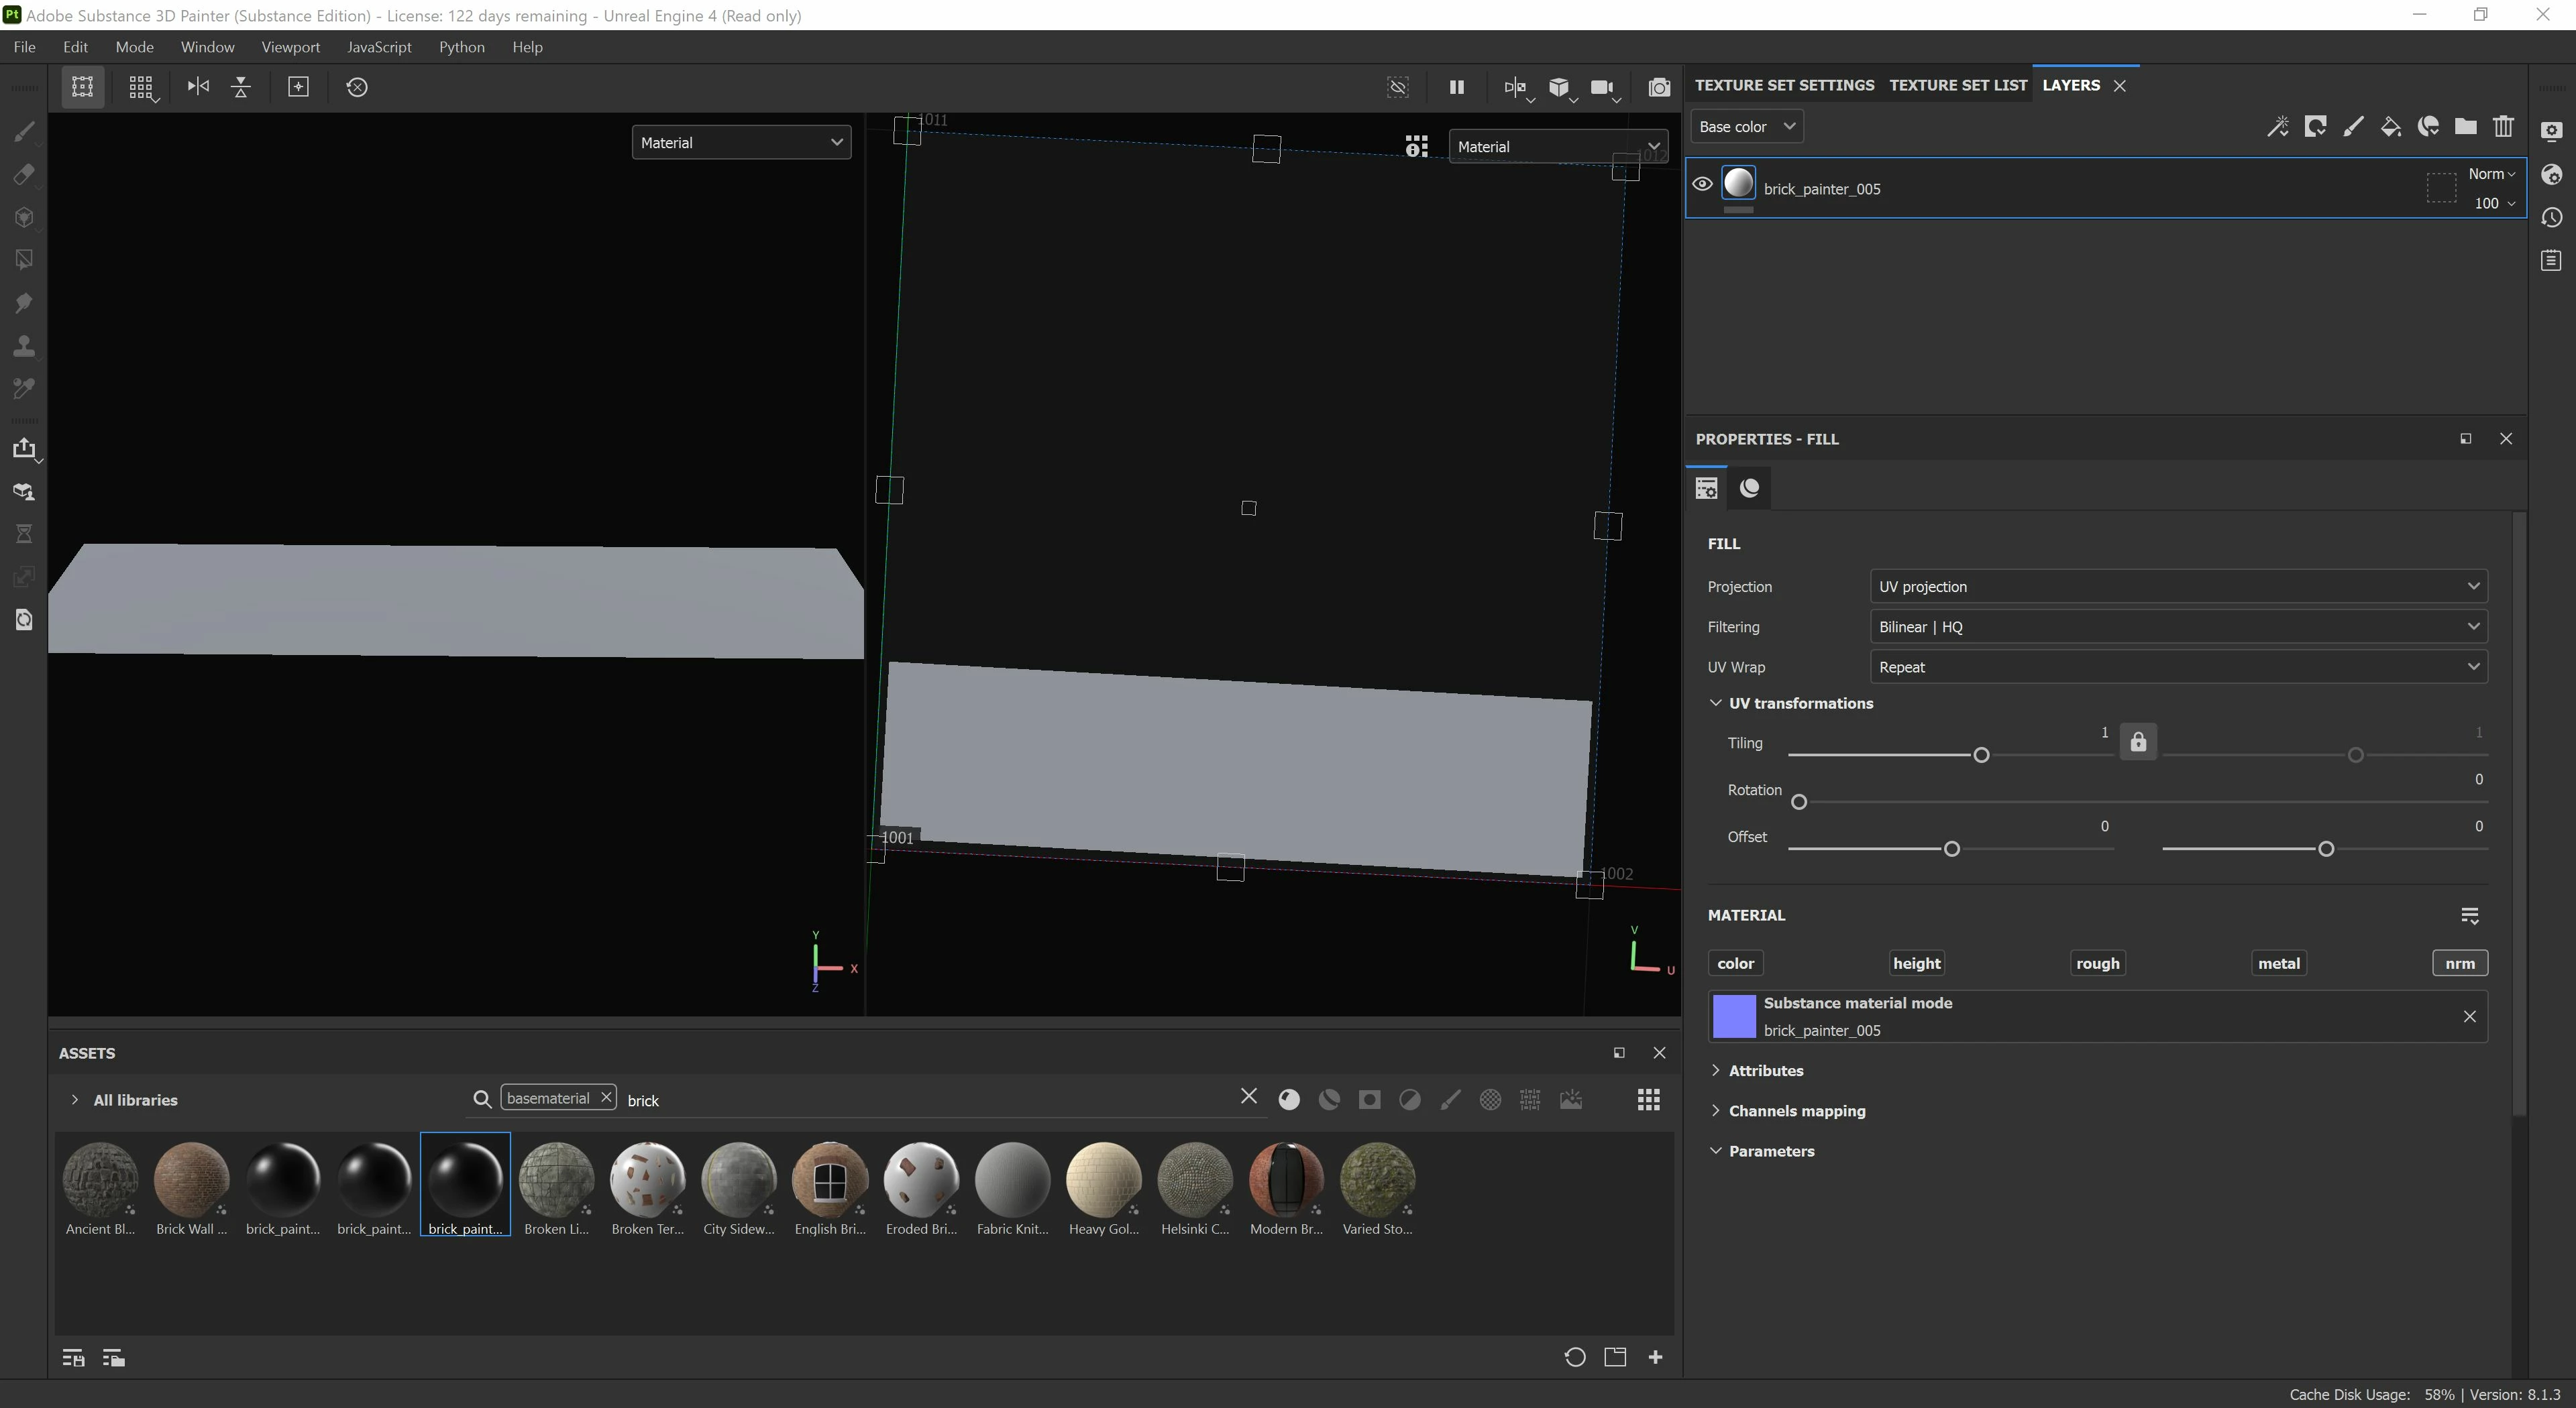The image size is (2576, 1408).
Task: Open the Viewport menu
Action: coord(290,47)
